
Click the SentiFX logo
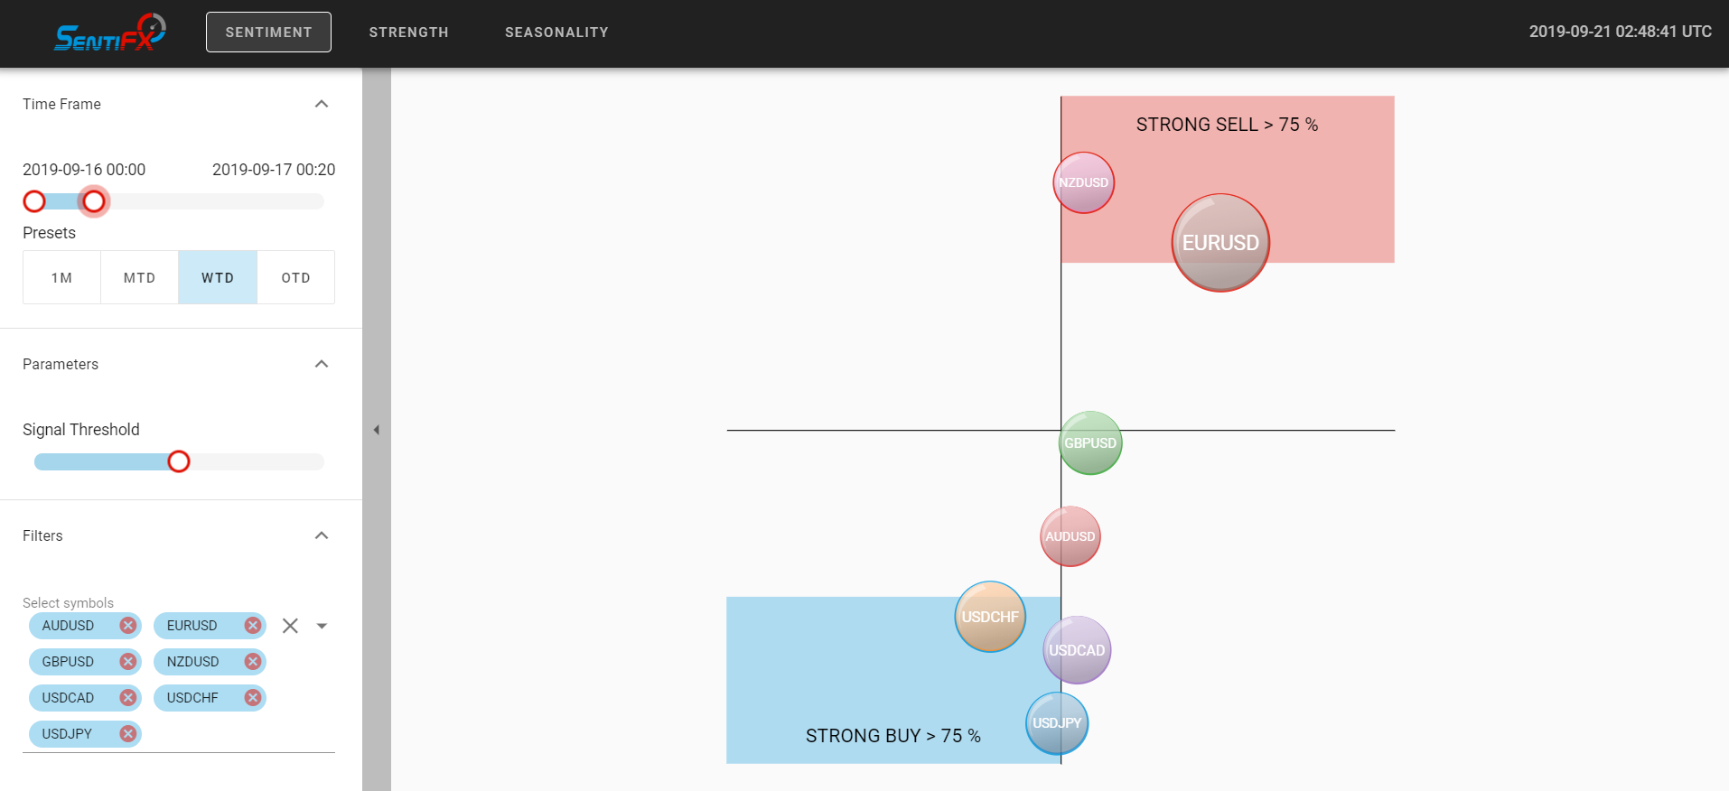[109, 33]
